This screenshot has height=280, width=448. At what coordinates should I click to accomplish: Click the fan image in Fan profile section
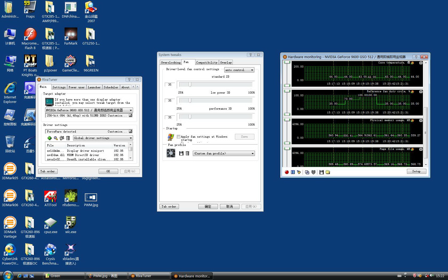(171, 153)
